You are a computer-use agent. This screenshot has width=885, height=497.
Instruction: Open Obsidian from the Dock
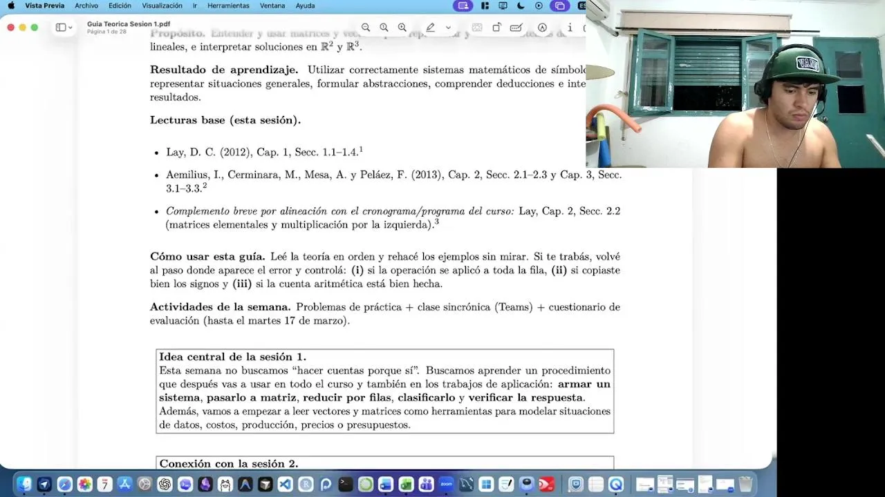coord(205,484)
